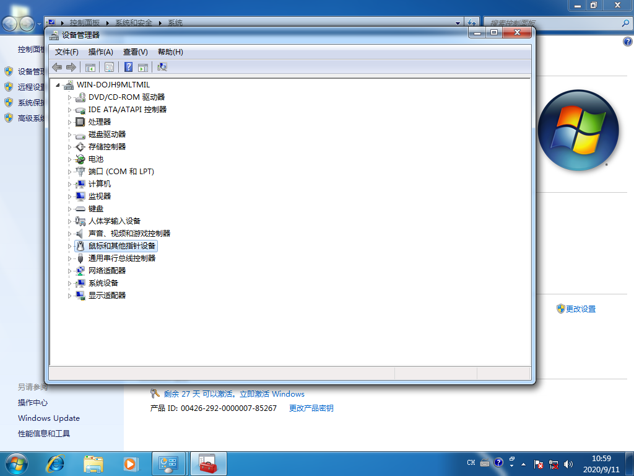
Task: Click the Action Center flag tray icon
Action: (x=539, y=464)
